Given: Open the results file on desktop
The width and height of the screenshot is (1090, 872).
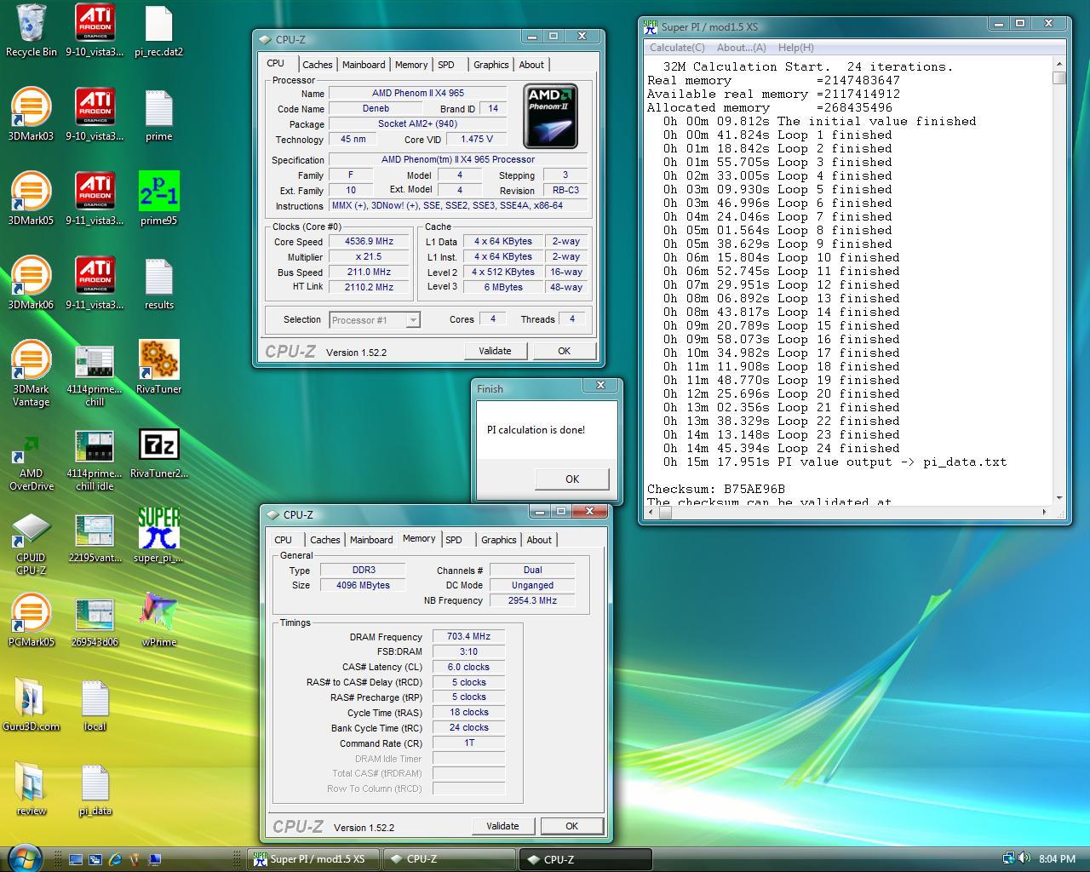Looking at the screenshot, I should [158, 284].
